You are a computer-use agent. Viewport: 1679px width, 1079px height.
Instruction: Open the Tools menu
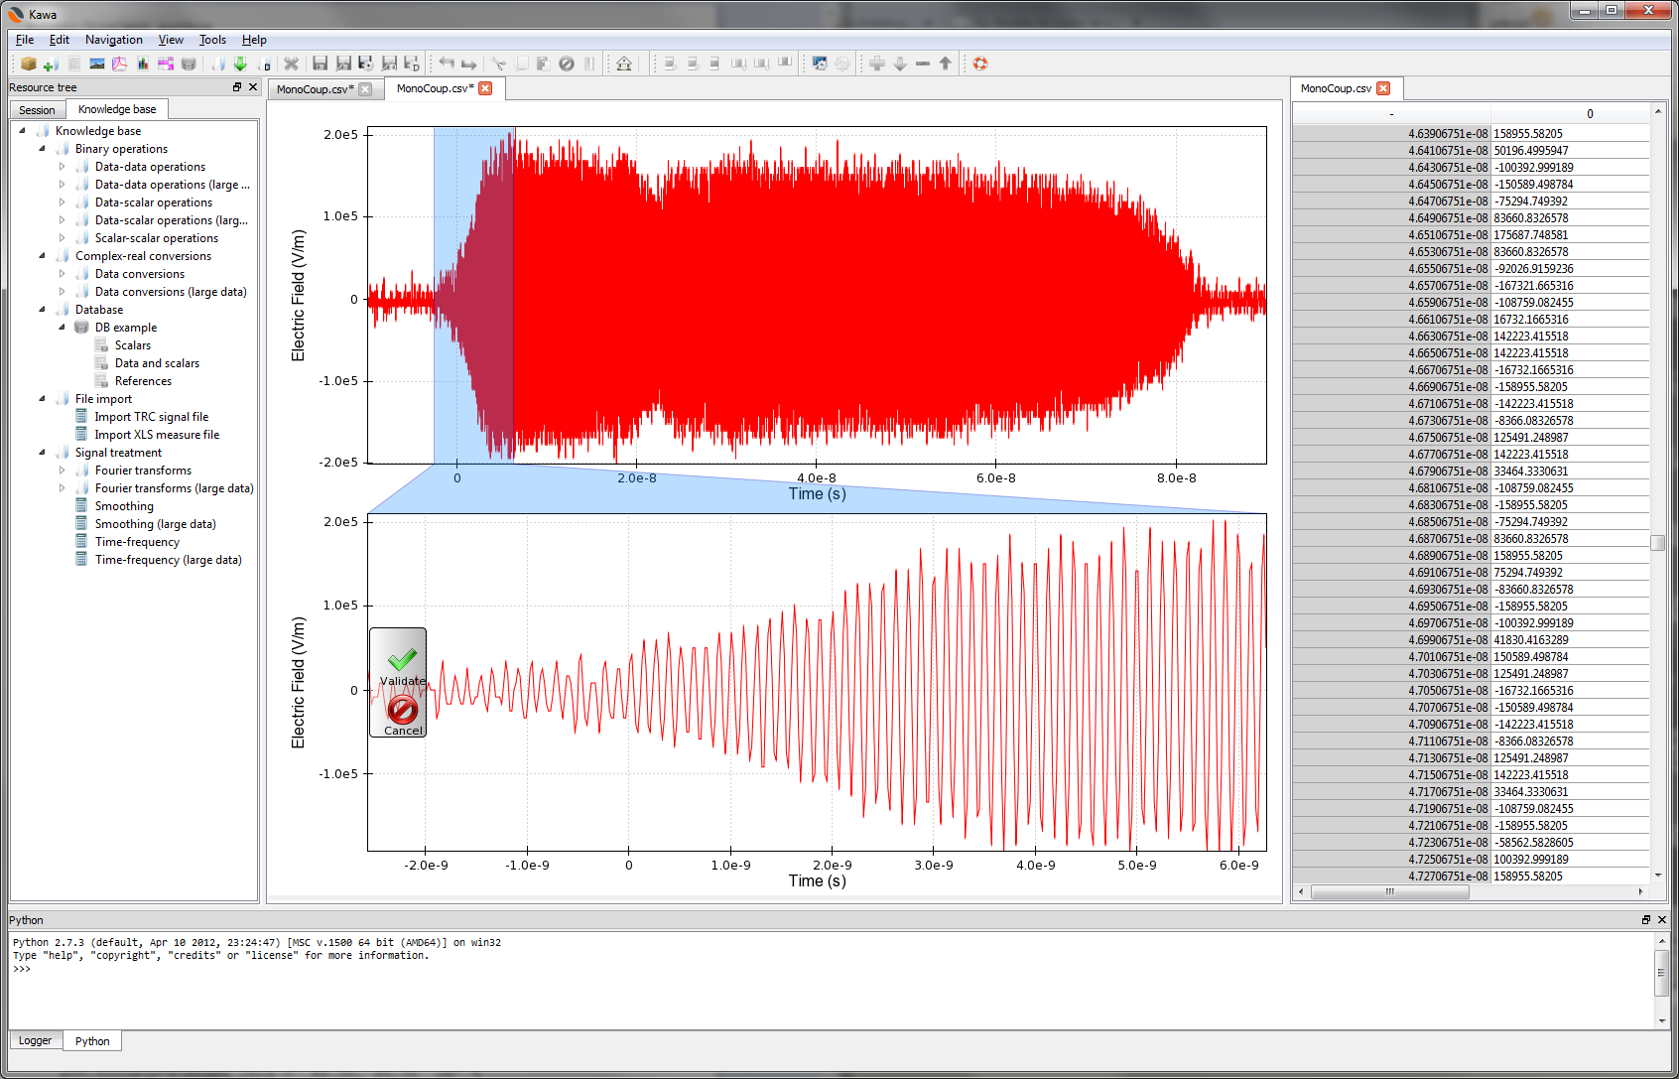(x=212, y=40)
